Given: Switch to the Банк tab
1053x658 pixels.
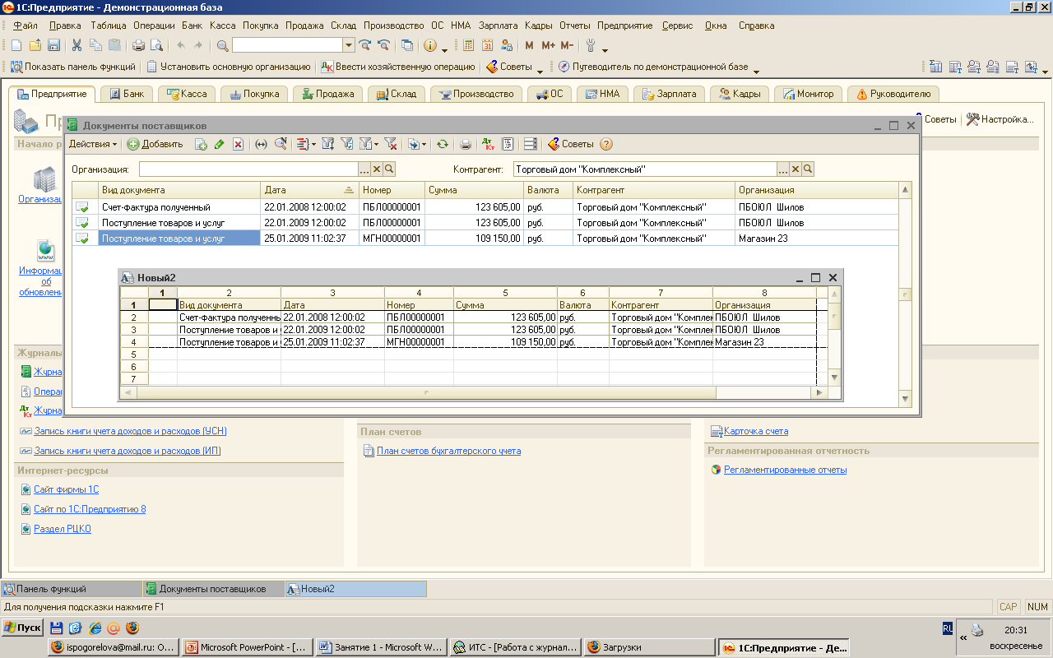Looking at the screenshot, I should point(126,94).
